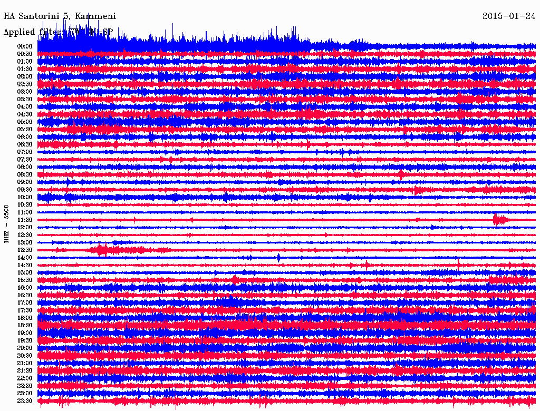Click the 12:00 time label
540x411 pixels.
click(x=25, y=227)
